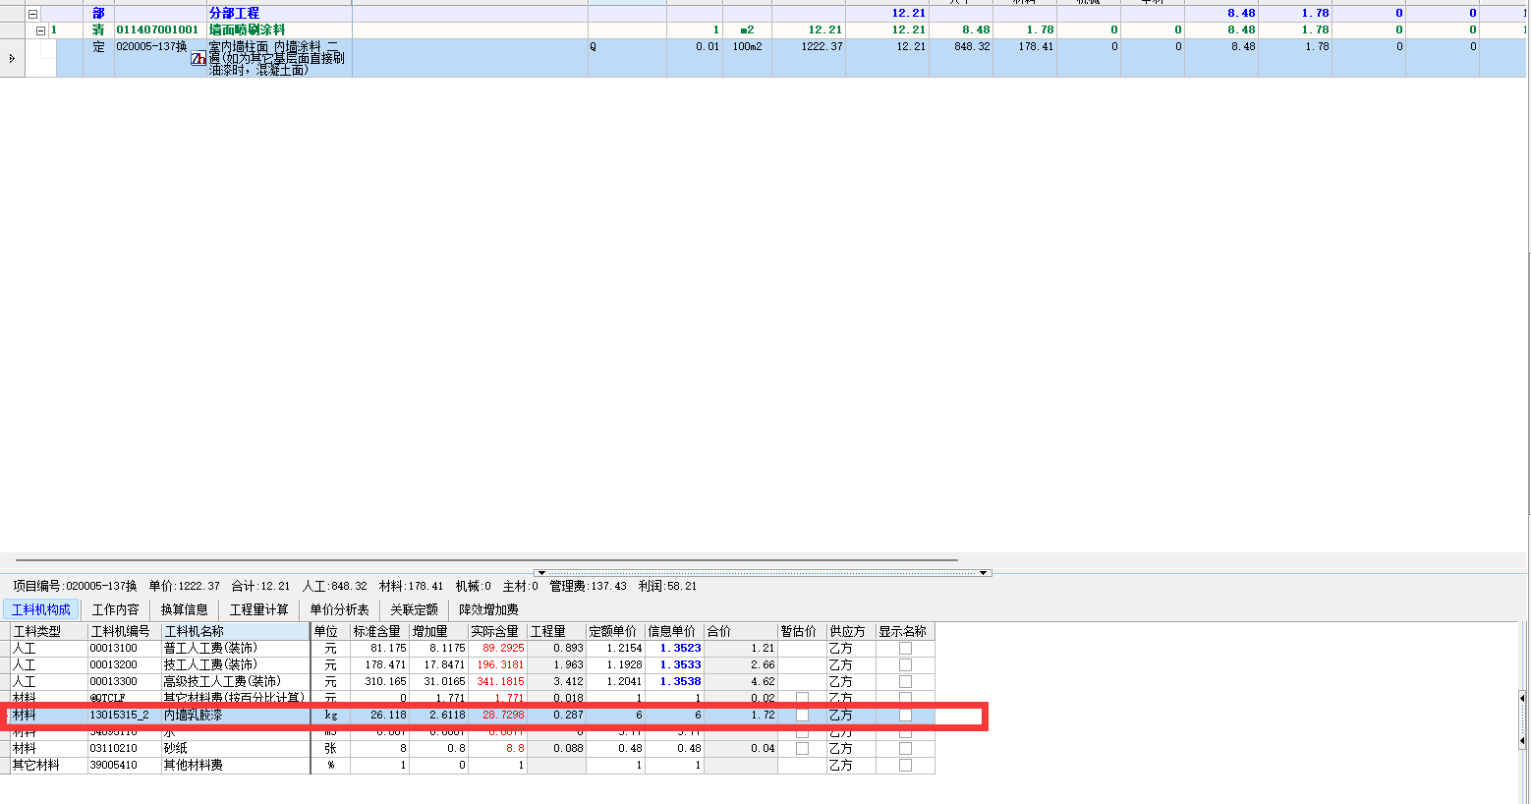Click the Zh conversion icon on 020005-137换 row
The image size is (1531, 804).
coord(198,59)
